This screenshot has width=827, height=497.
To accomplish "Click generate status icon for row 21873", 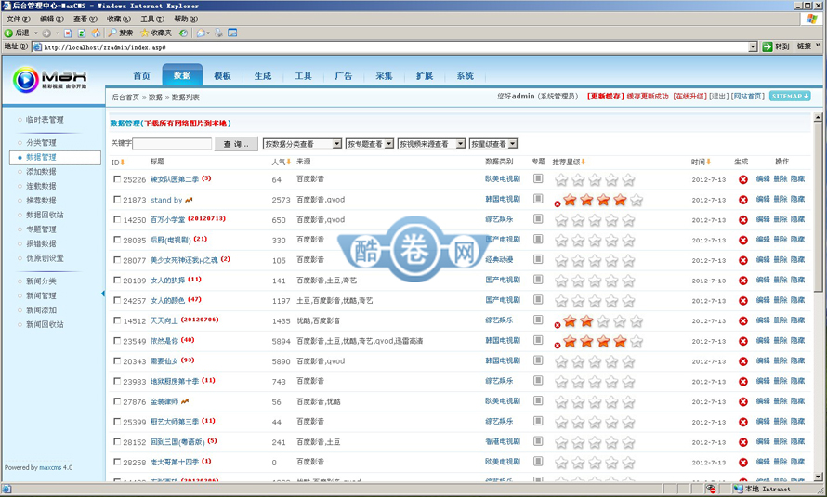I will pos(743,200).
